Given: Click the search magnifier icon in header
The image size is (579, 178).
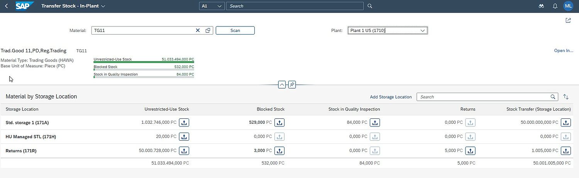Looking at the screenshot, I should pyautogui.click(x=370, y=6).
